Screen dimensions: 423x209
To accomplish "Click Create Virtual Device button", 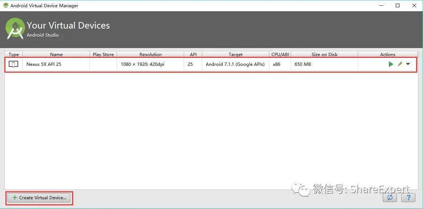I will click(x=39, y=198).
